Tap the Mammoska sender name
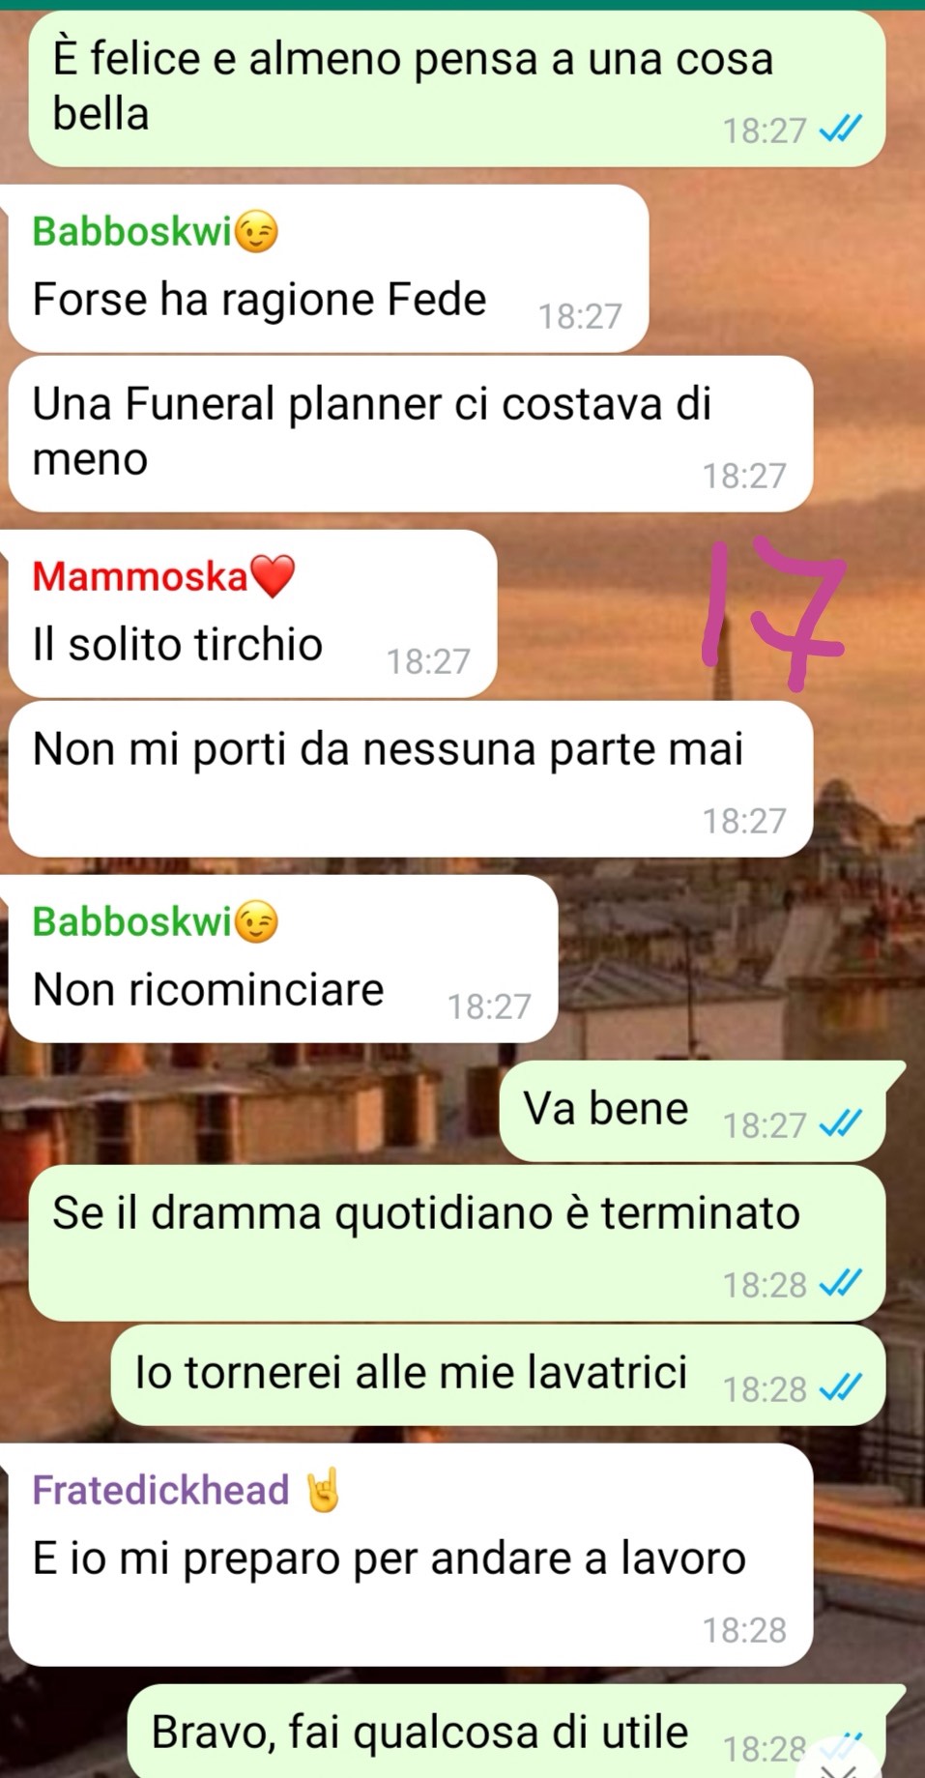 [x=141, y=577]
